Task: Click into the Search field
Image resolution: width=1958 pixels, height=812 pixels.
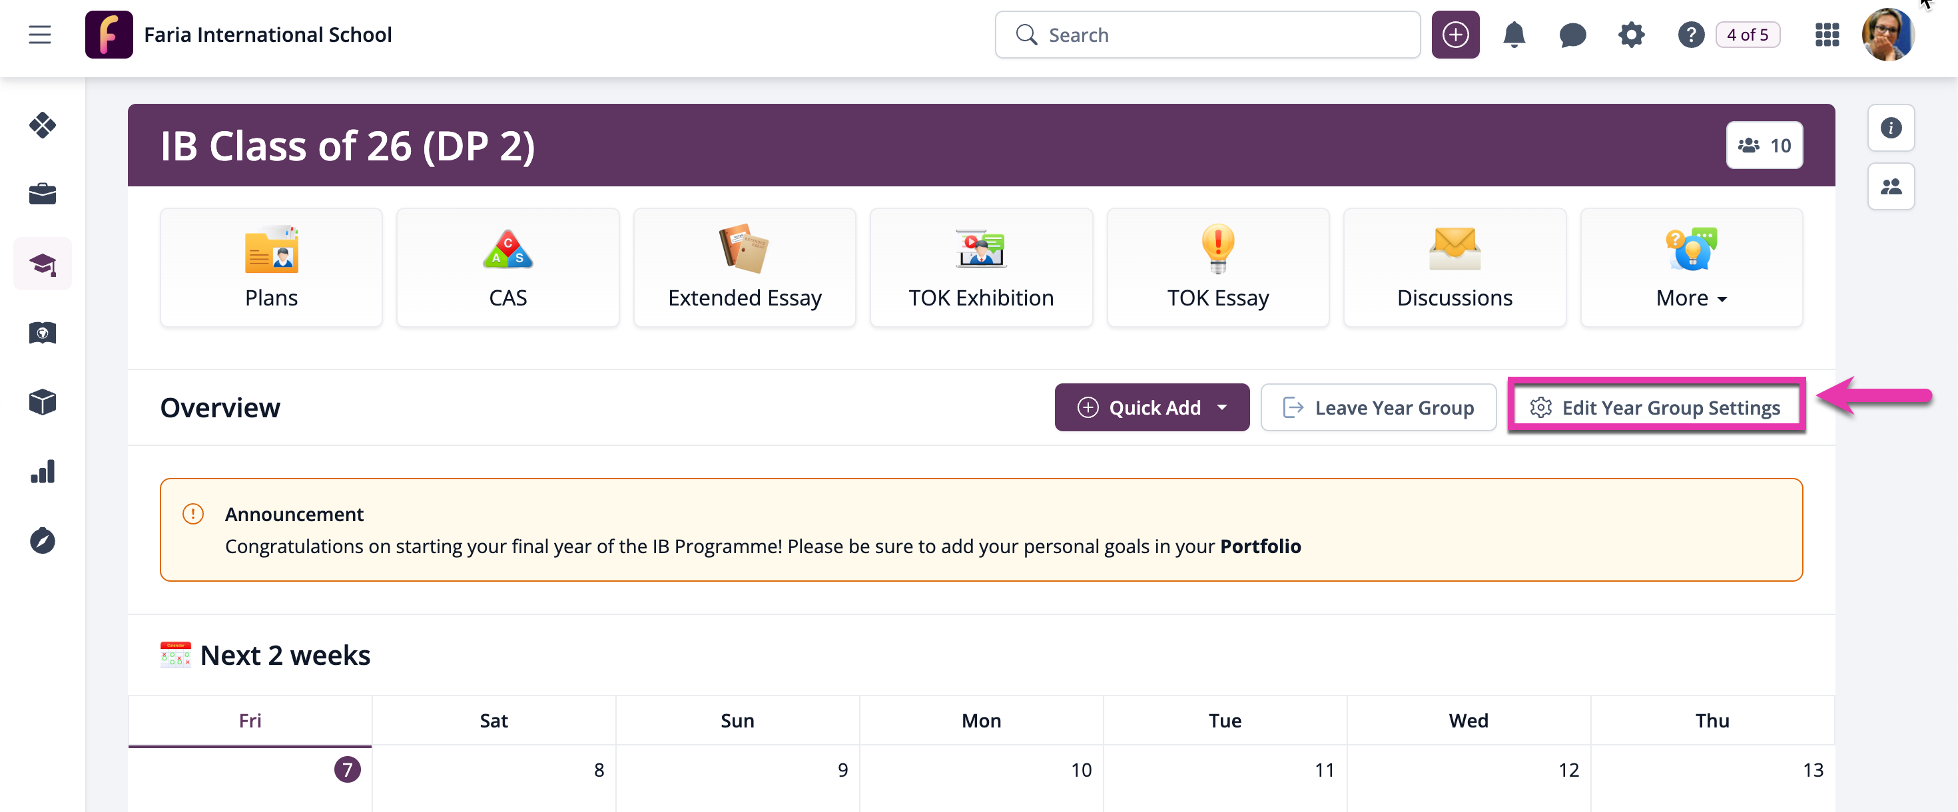Action: (1207, 35)
